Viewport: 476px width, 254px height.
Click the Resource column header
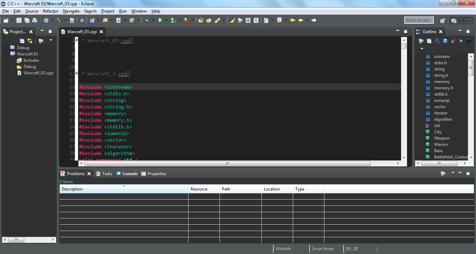tap(204, 189)
